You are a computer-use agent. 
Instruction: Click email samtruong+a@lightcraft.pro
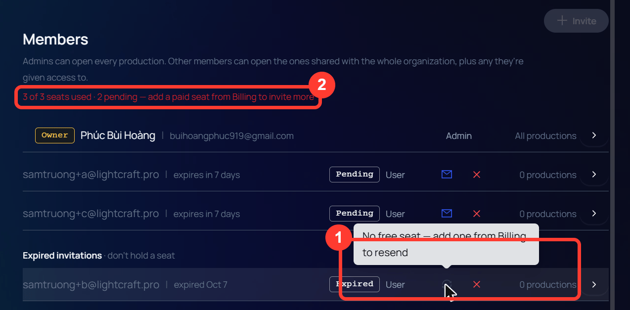click(x=91, y=175)
